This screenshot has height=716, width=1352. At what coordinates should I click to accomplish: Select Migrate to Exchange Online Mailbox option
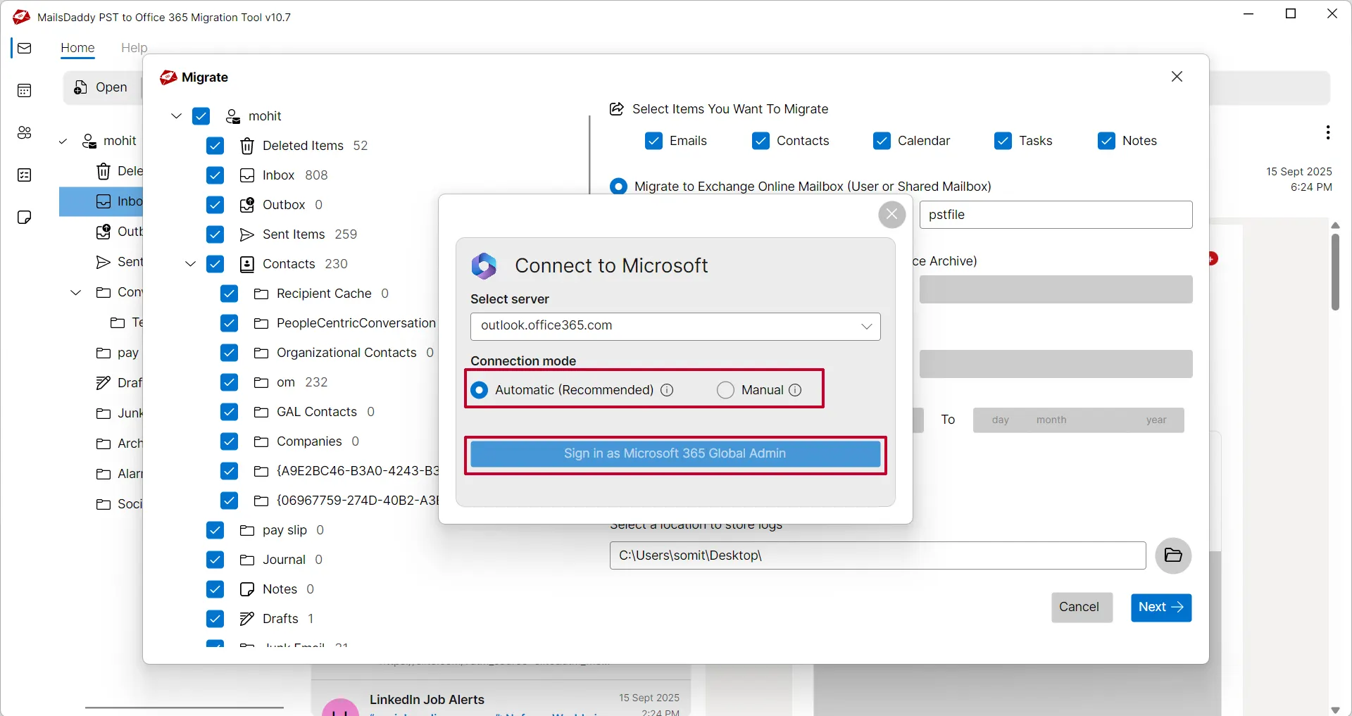[618, 187]
